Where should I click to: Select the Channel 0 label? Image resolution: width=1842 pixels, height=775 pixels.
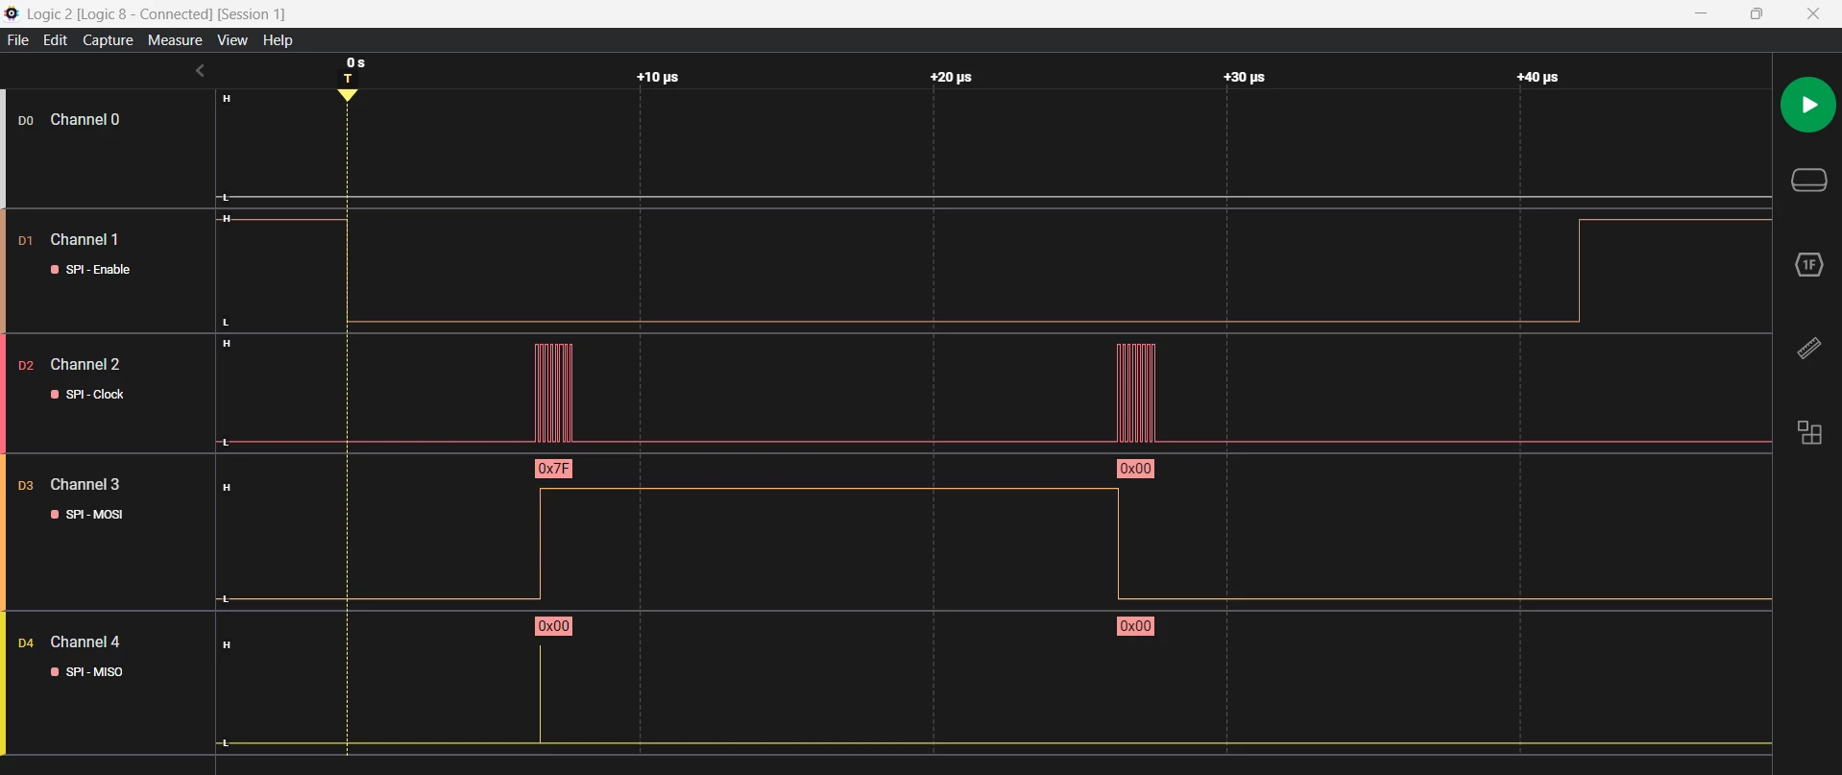pyautogui.click(x=85, y=120)
